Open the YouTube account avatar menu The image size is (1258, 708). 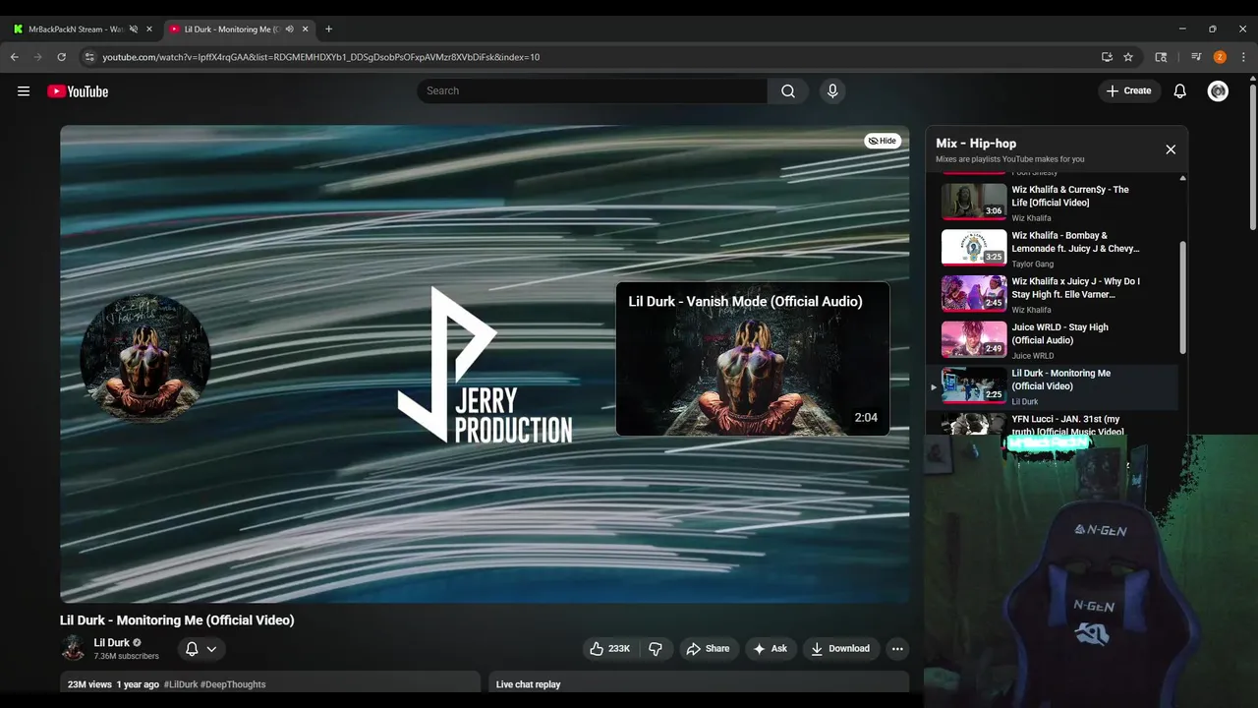(x=1218, y=91)
